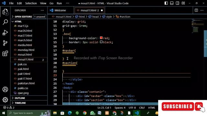This screenshot has height=116, width=207.
Task: Open the Run menu
Action: pyautogui.click(x=59, y=3)
